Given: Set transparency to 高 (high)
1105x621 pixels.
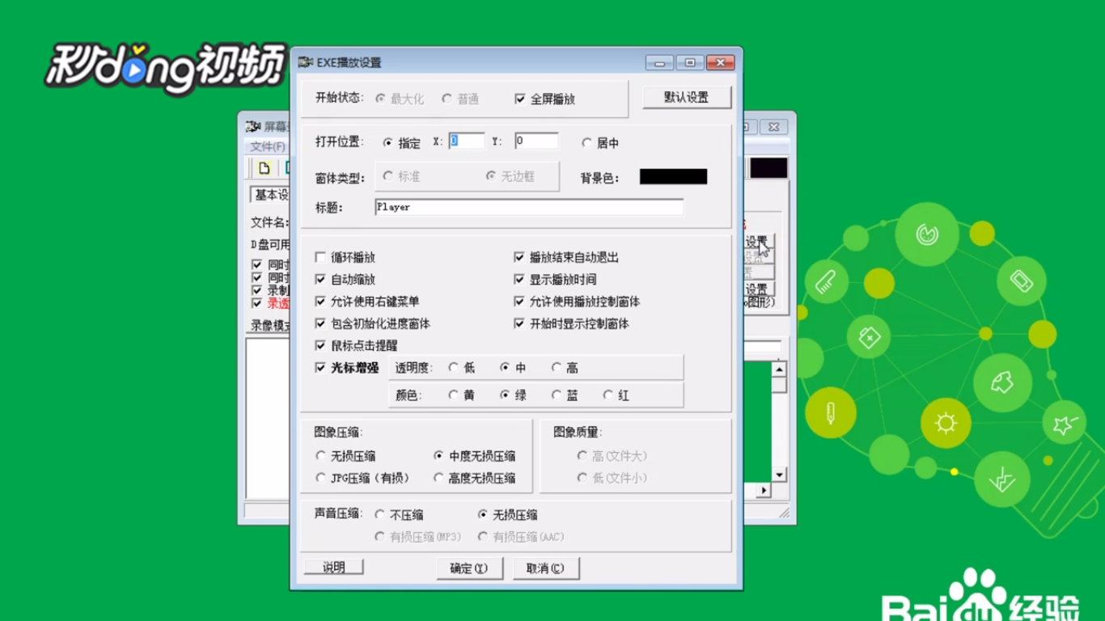Looking at the screenshot, I should pos(557,366).
